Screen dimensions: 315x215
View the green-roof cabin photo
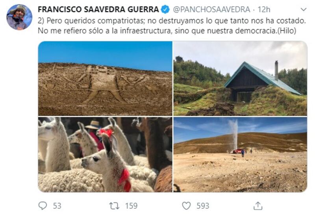(x=240, y=78)
